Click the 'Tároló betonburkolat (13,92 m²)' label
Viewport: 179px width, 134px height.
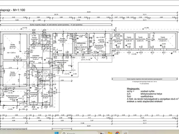[163, 39]
